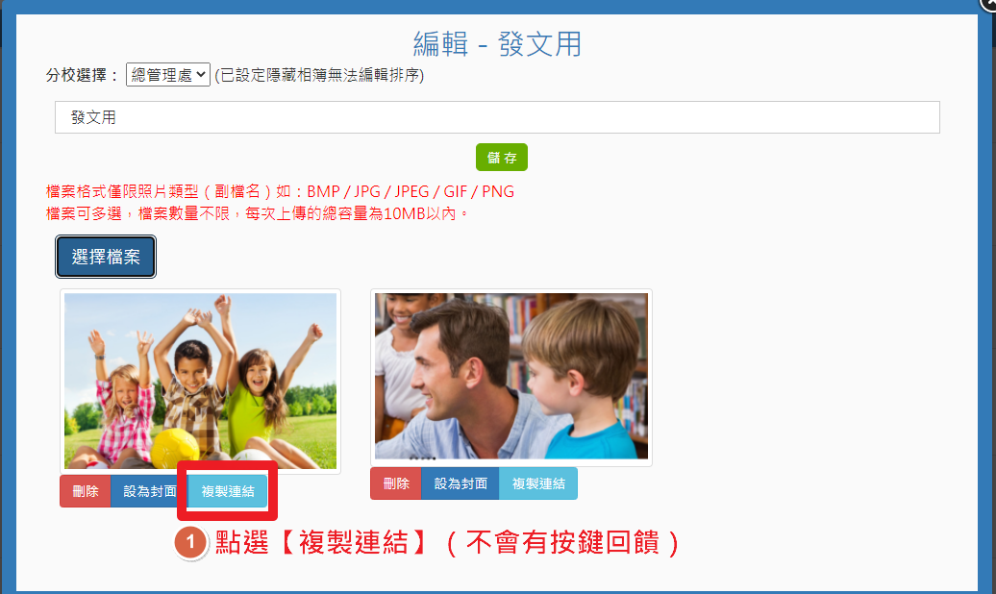Click 複製連結 under the library photo
996x594 pixels.
pos(538,483)
